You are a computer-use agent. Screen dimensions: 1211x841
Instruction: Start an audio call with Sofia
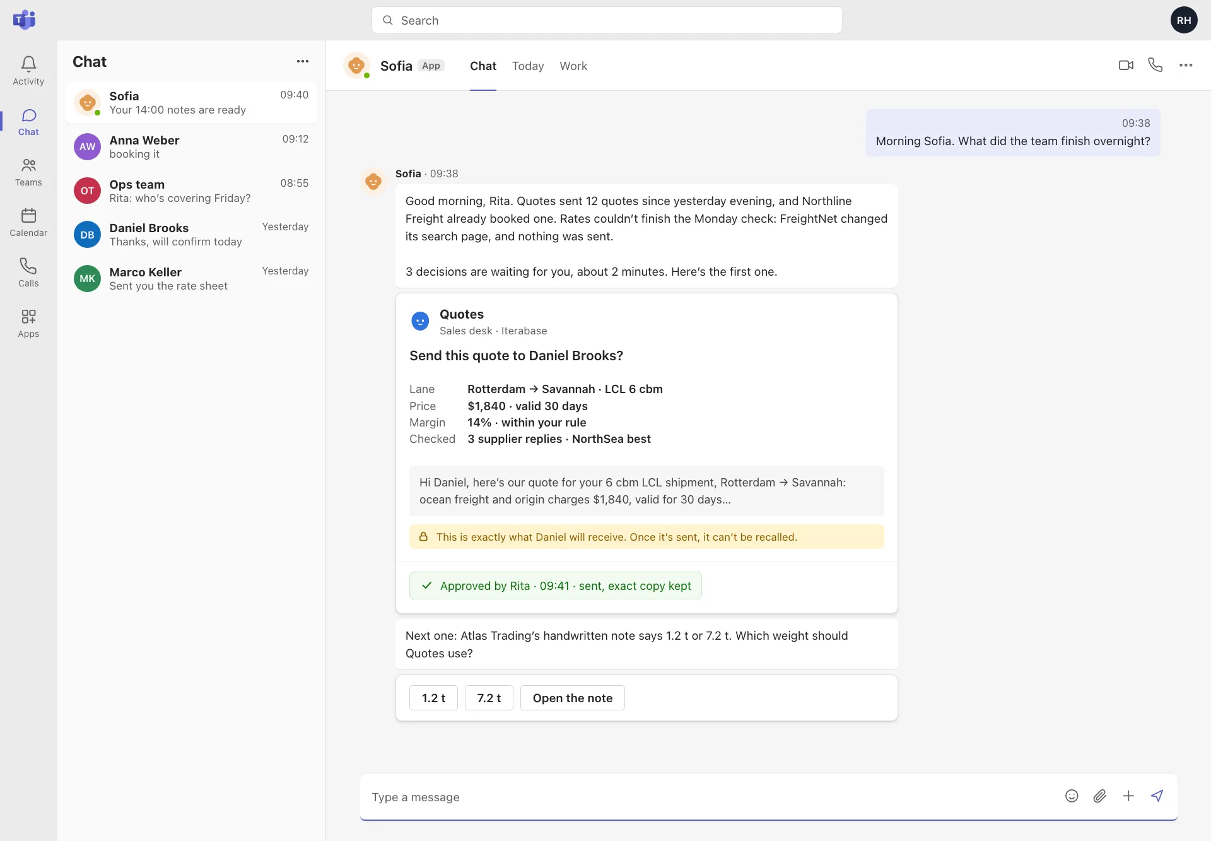pos(1155,65)
